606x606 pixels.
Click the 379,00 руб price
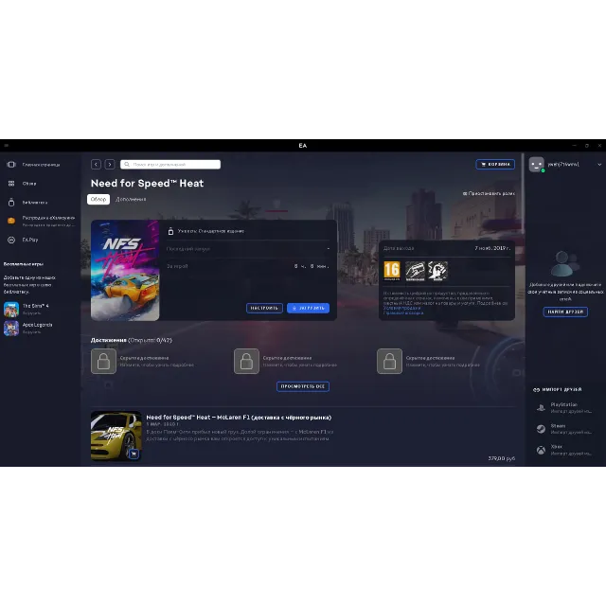pos(501,458)
